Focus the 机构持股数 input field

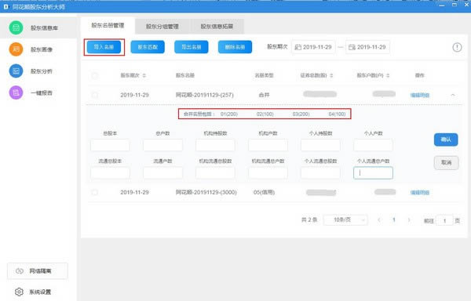[215, 145]
